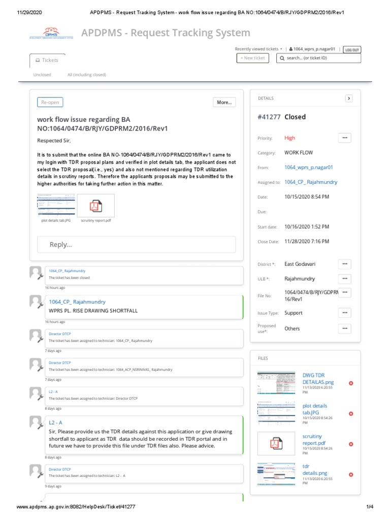Open tdr details.png file link
The image size is (390, 520).
(x=315, y=470)
